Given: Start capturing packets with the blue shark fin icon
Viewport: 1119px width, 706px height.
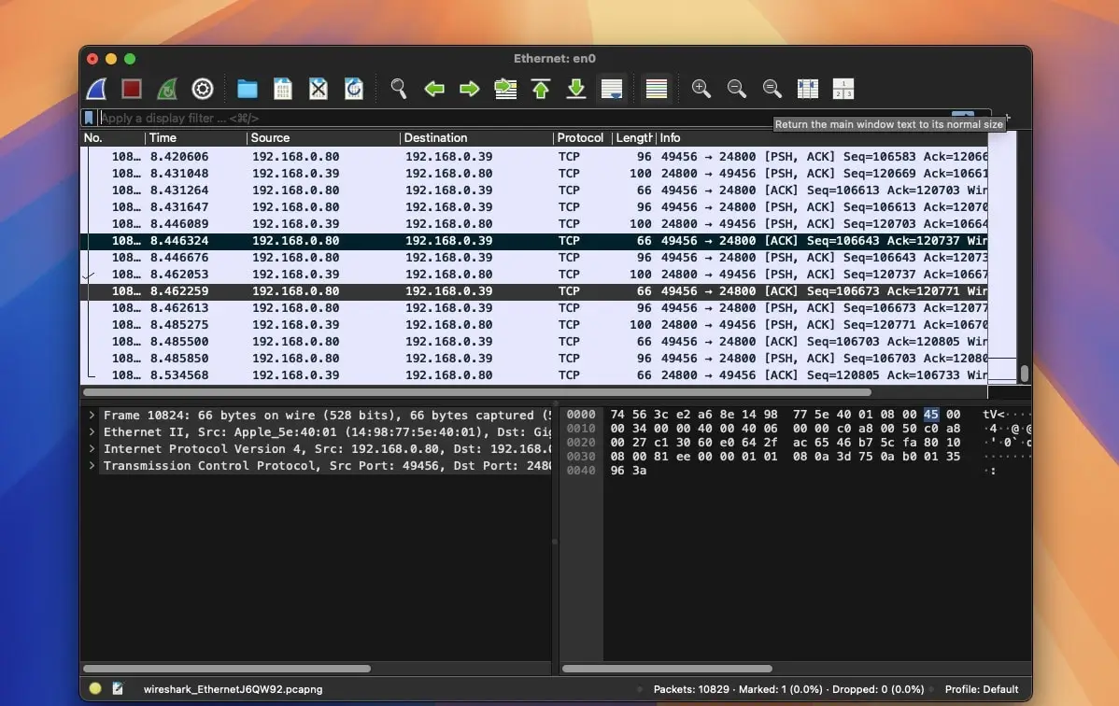Looking at the screenshot, I should [x=96, y=90].
